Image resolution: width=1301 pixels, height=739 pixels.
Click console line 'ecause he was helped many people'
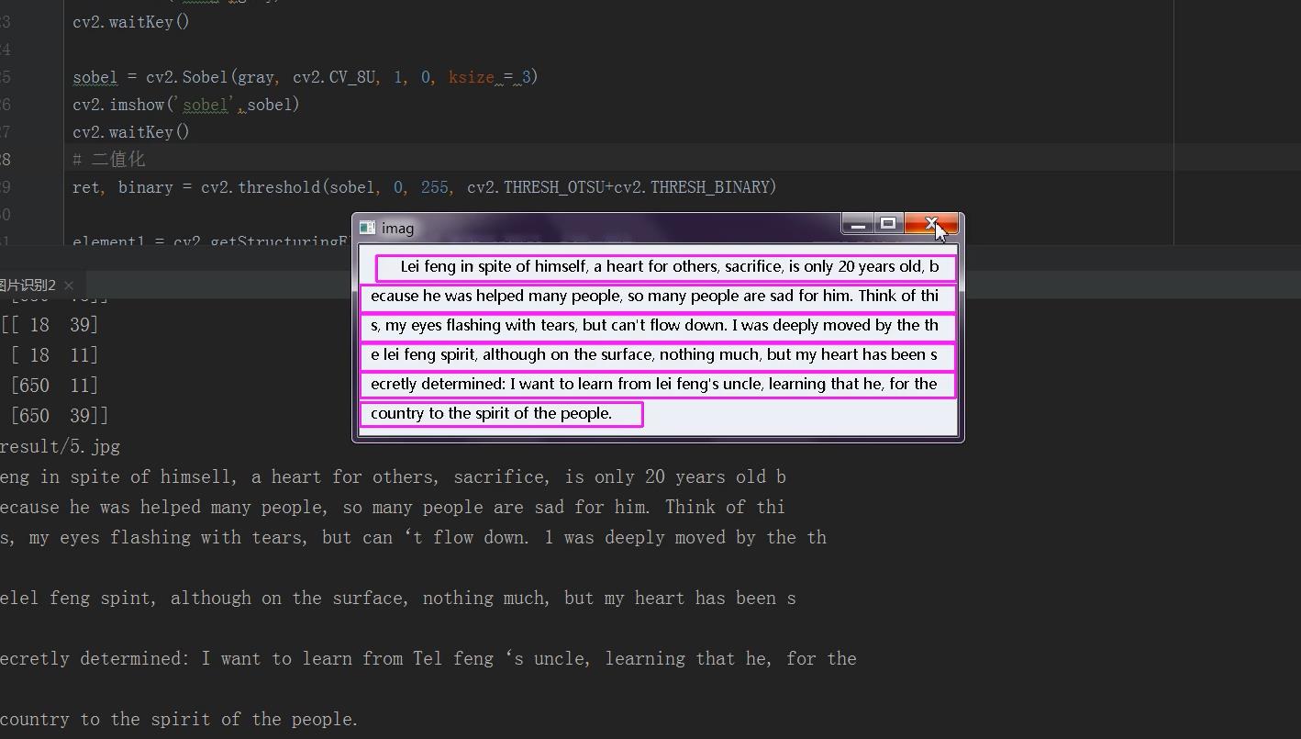pos(393,508)
